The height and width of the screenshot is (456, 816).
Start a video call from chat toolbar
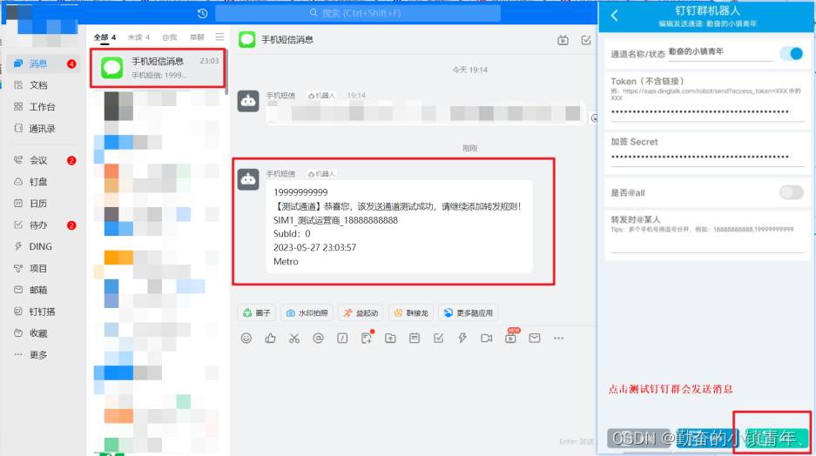tap(487, 339)
